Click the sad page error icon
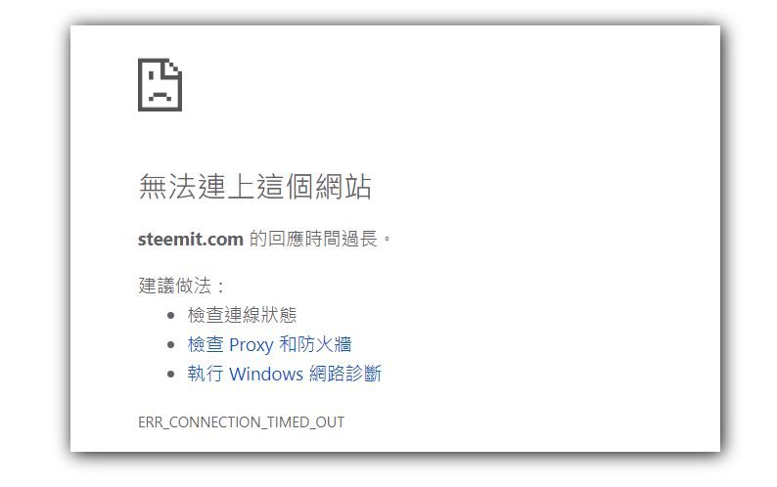 160,85
